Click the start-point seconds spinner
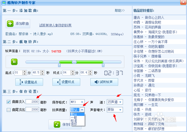This screenshot has width=187, height=132. [x=42, y=73]
